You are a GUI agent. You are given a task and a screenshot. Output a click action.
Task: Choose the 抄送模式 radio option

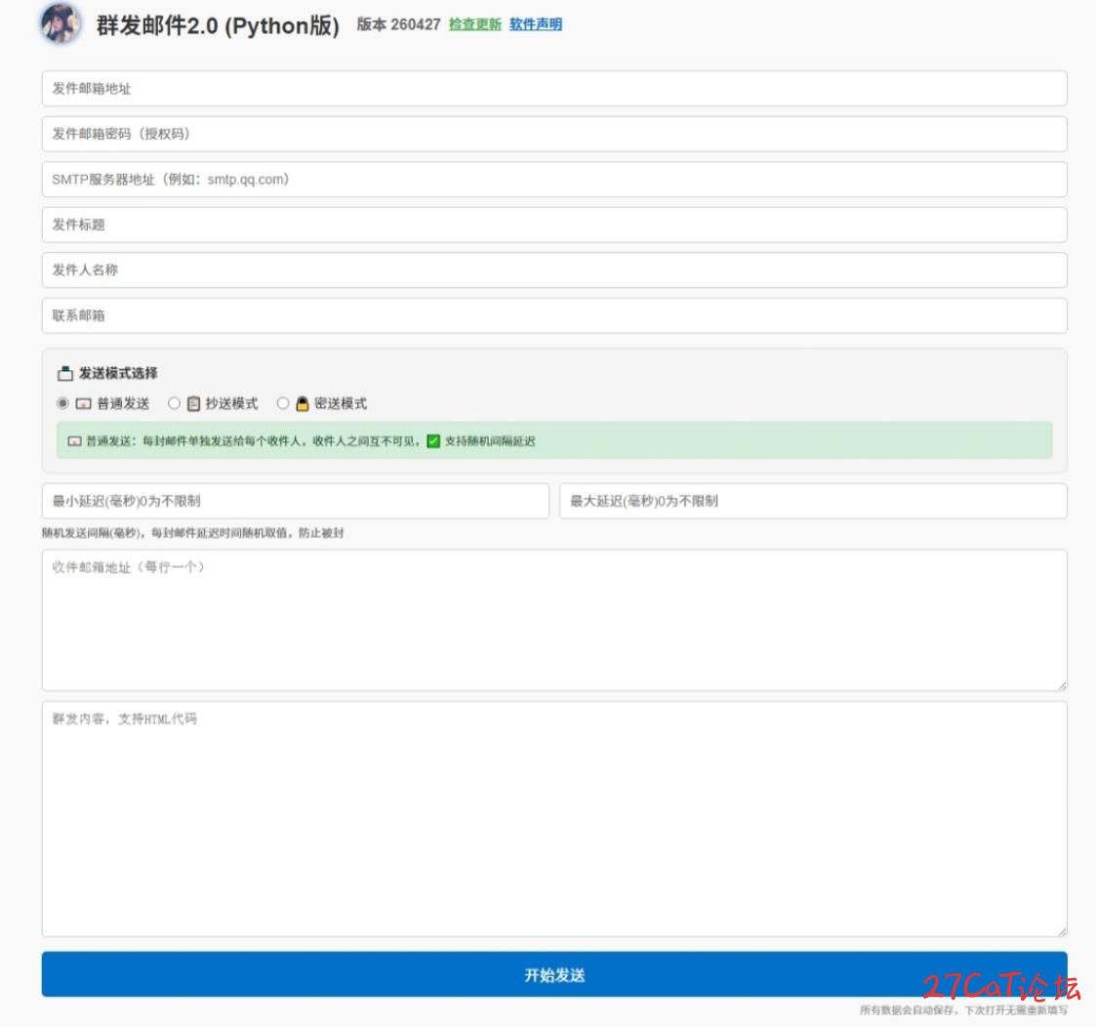coord(175,403)
